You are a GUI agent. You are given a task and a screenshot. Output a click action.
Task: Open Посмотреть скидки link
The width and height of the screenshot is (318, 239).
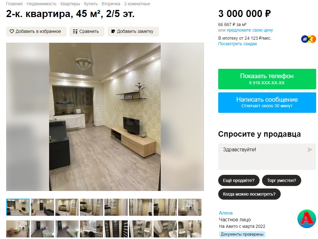click(x=237, y=44)
